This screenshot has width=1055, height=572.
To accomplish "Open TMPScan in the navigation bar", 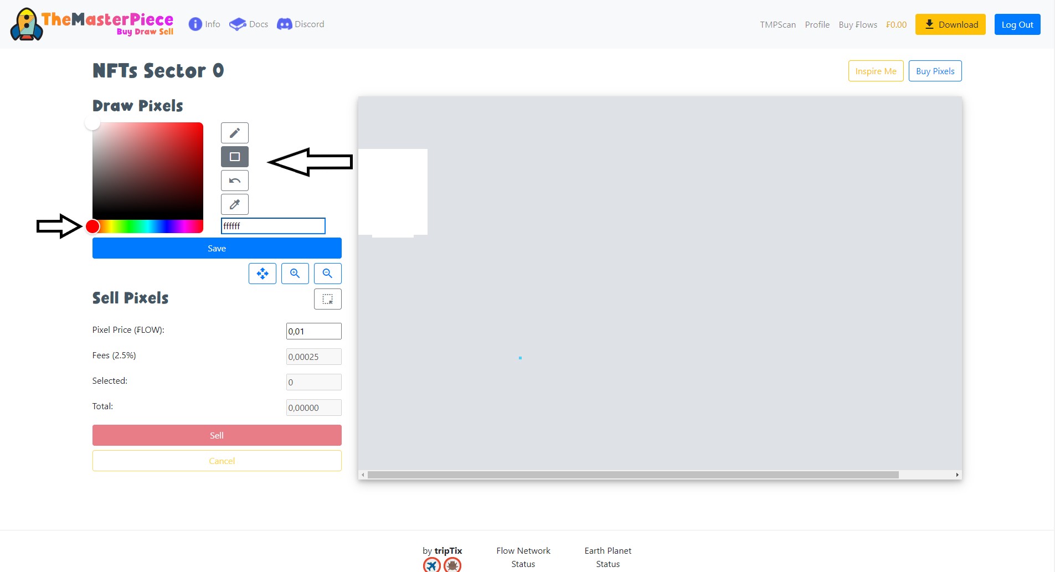I will click(x=778, y=25).
